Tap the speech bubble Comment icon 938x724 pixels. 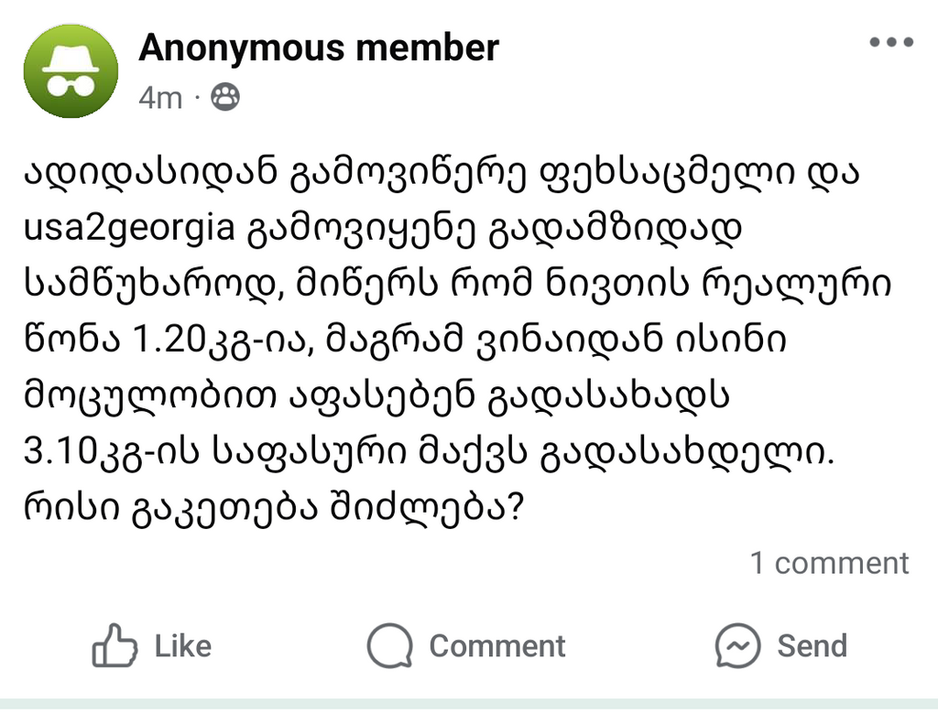[x=390, y=645]
